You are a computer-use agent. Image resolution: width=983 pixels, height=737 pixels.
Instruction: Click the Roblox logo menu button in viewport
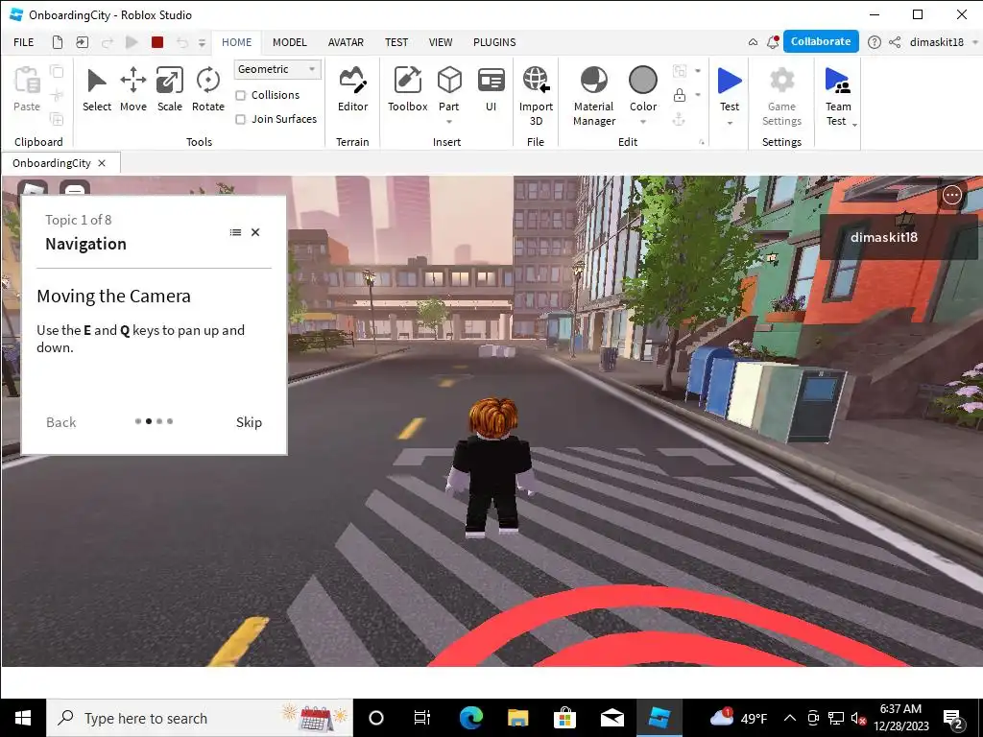pyautogui.click(x=33, y=188)
